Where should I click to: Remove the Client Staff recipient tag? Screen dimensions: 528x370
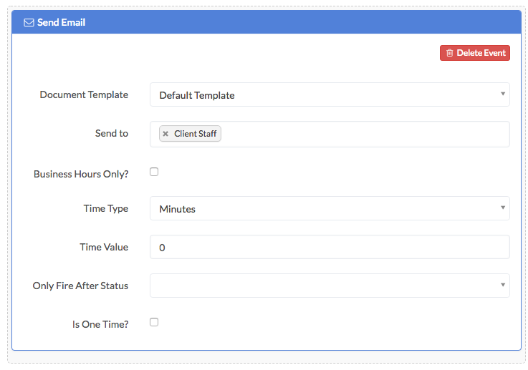click(165, 134)
